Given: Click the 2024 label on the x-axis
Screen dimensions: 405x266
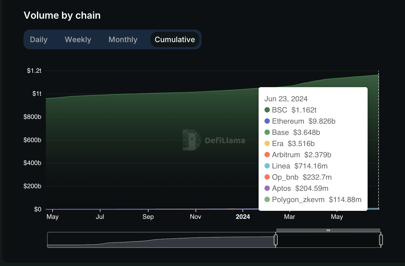Looking at the screenshot, I should click(x=243, y=217).
